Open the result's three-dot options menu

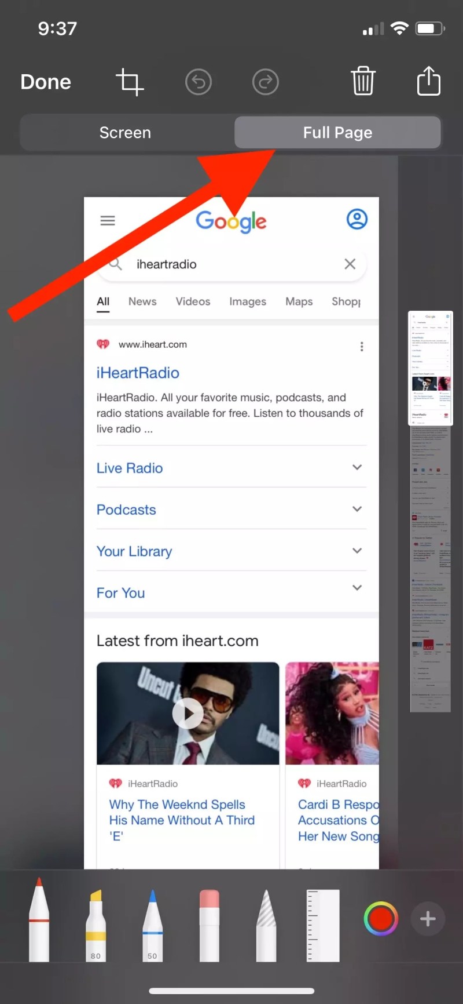362,347
